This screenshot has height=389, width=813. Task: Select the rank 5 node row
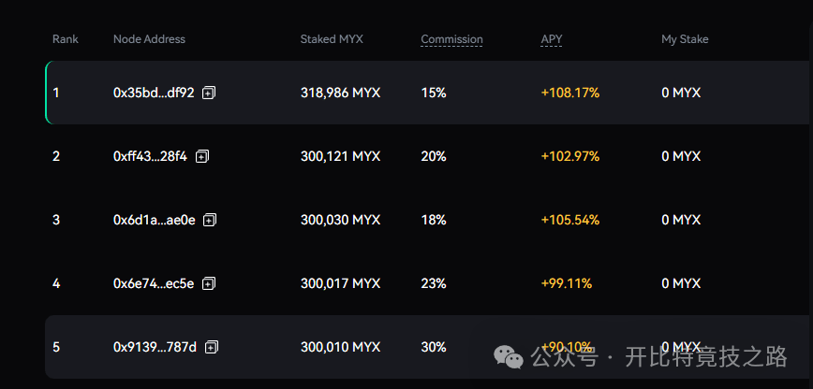(429, 347)
